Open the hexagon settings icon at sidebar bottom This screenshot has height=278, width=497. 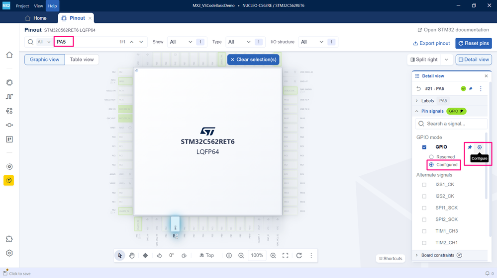click(9, 253)
